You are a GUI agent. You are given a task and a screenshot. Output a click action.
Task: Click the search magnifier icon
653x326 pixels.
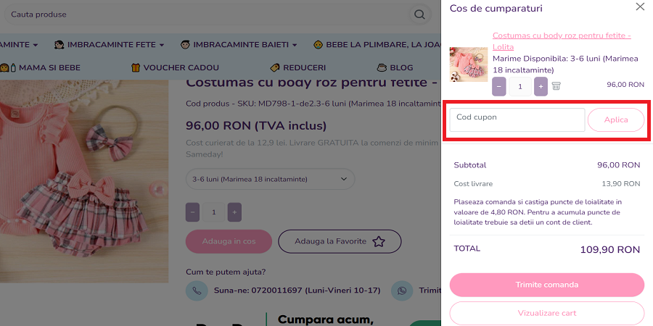point(419,14)
